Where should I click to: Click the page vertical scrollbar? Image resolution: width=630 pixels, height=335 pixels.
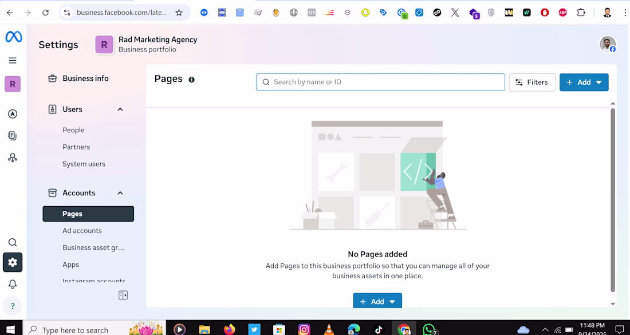tap(613, 200)
